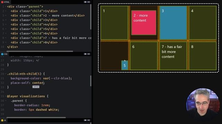Click the presenter webcam thumbnail
This screenshot has width=222, height=124.
[x=203, y=105]
